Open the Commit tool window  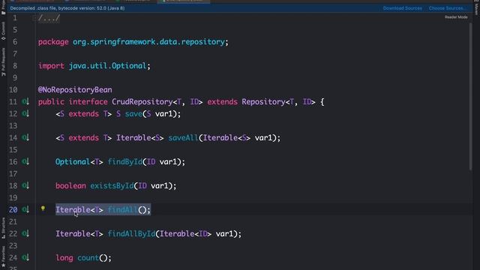click(x=3, y=31)
